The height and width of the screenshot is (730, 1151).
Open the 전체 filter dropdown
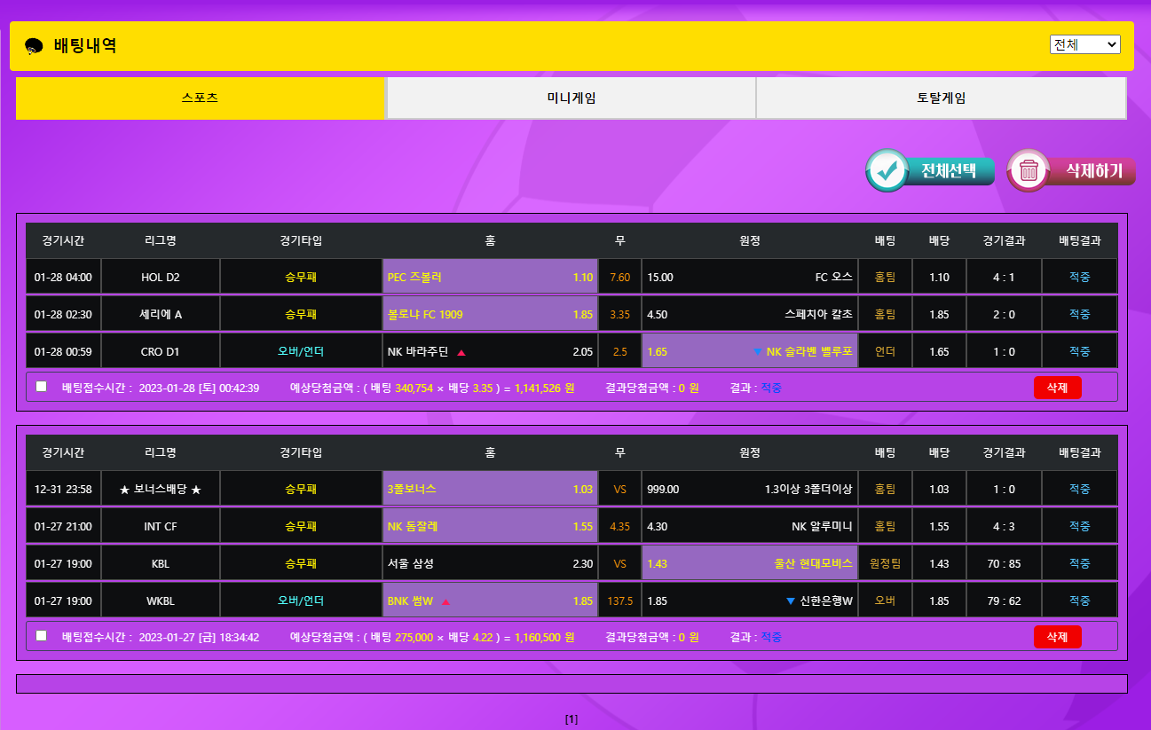[1084, 44]
